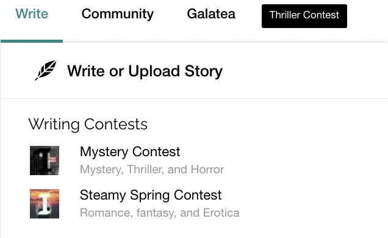Open the Steamy Spring Contest title link
The height and width of the screenshot is (238, 388).
151,195
